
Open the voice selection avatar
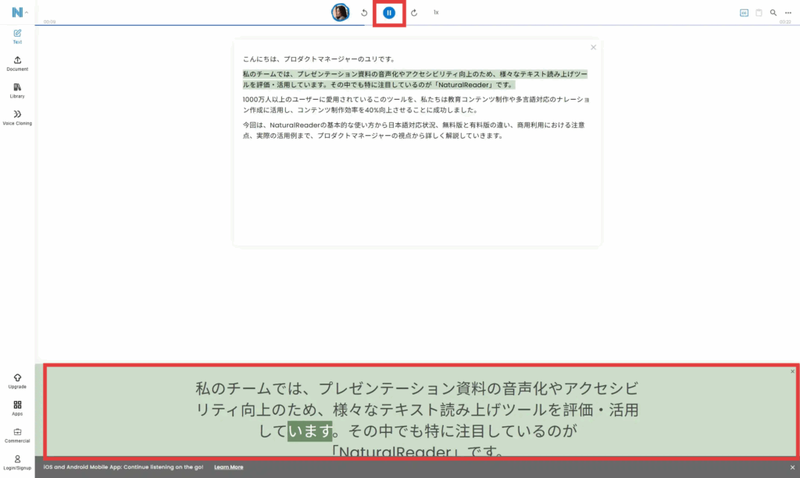coord(340,12)
